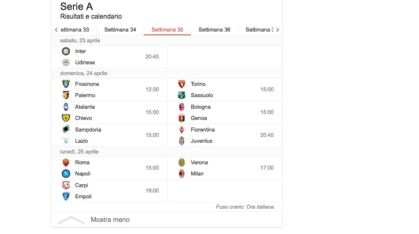Click the Roma team crest icon

66,162
